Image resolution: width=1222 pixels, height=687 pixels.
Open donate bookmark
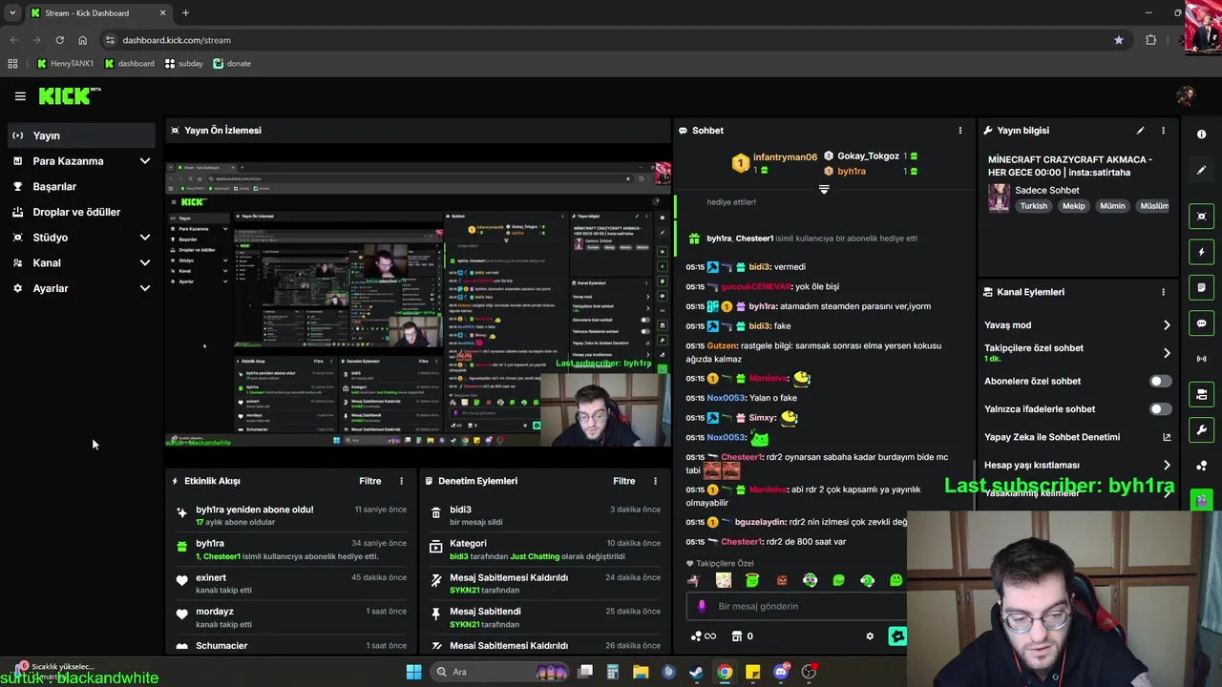pos(232,64)
